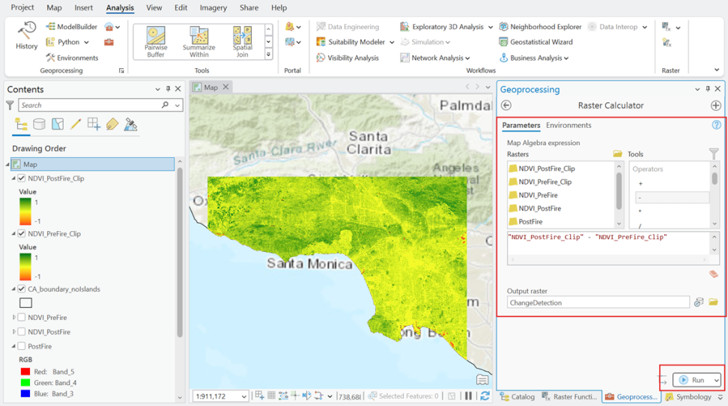This screenshot has width=728, height=406.
Task: Enable the NDVI_PostFire layer checkbox
Action: (x=22, y=332)
